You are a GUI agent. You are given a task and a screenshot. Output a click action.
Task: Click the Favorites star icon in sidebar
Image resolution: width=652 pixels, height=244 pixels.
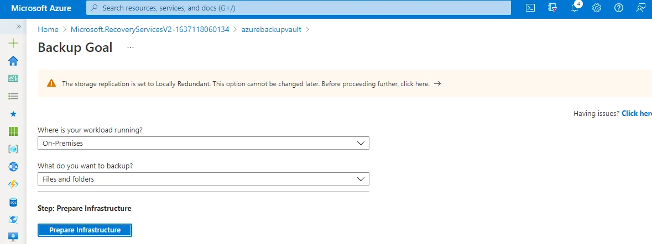coord(13,114)
